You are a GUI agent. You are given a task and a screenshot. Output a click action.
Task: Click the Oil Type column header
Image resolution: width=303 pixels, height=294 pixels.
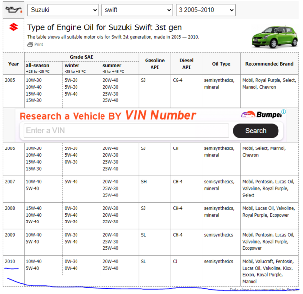coord(221,64)
